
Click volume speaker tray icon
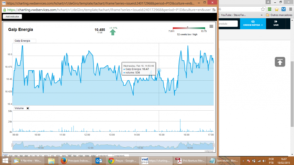point(264,161)
